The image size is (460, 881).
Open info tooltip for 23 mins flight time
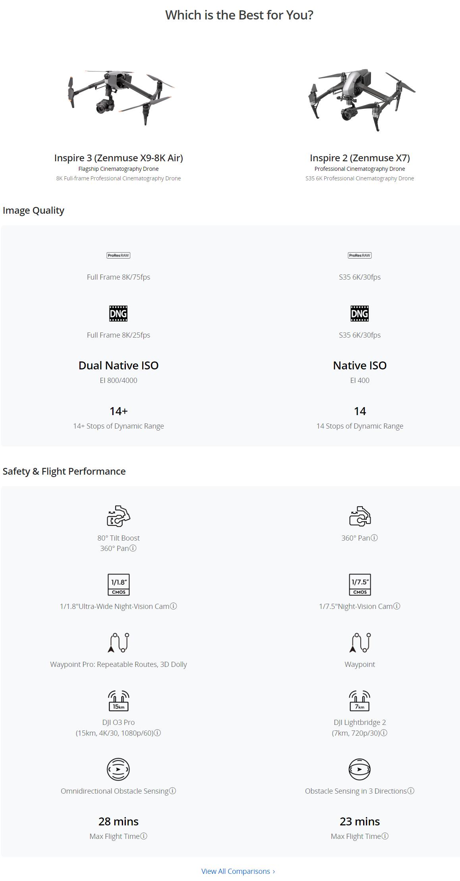coord(385,836)
